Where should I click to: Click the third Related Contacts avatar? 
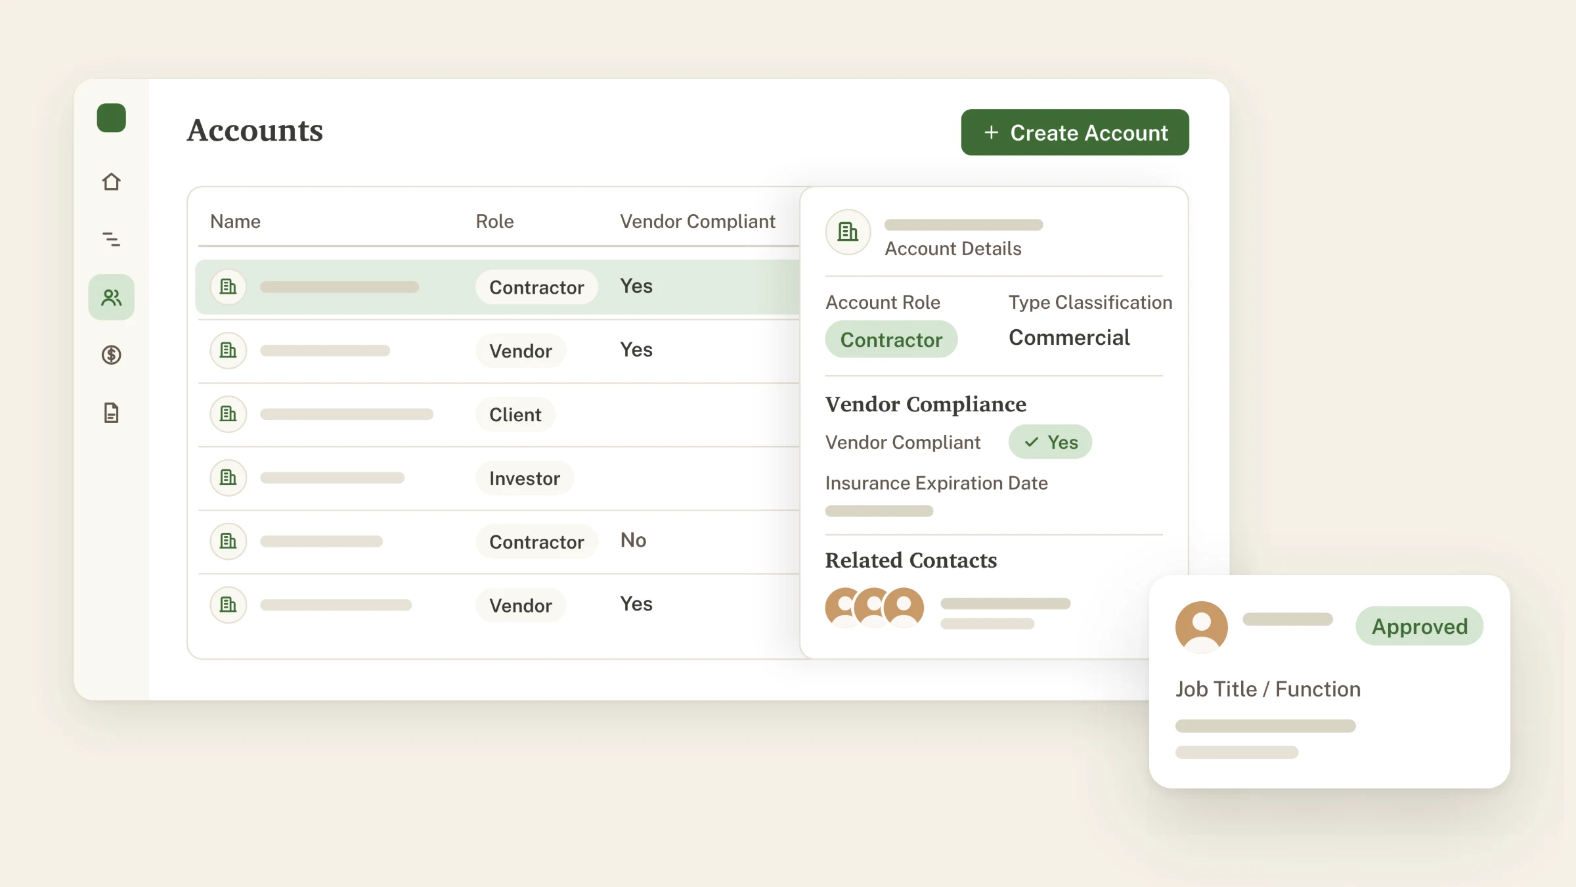coord(904,608)
